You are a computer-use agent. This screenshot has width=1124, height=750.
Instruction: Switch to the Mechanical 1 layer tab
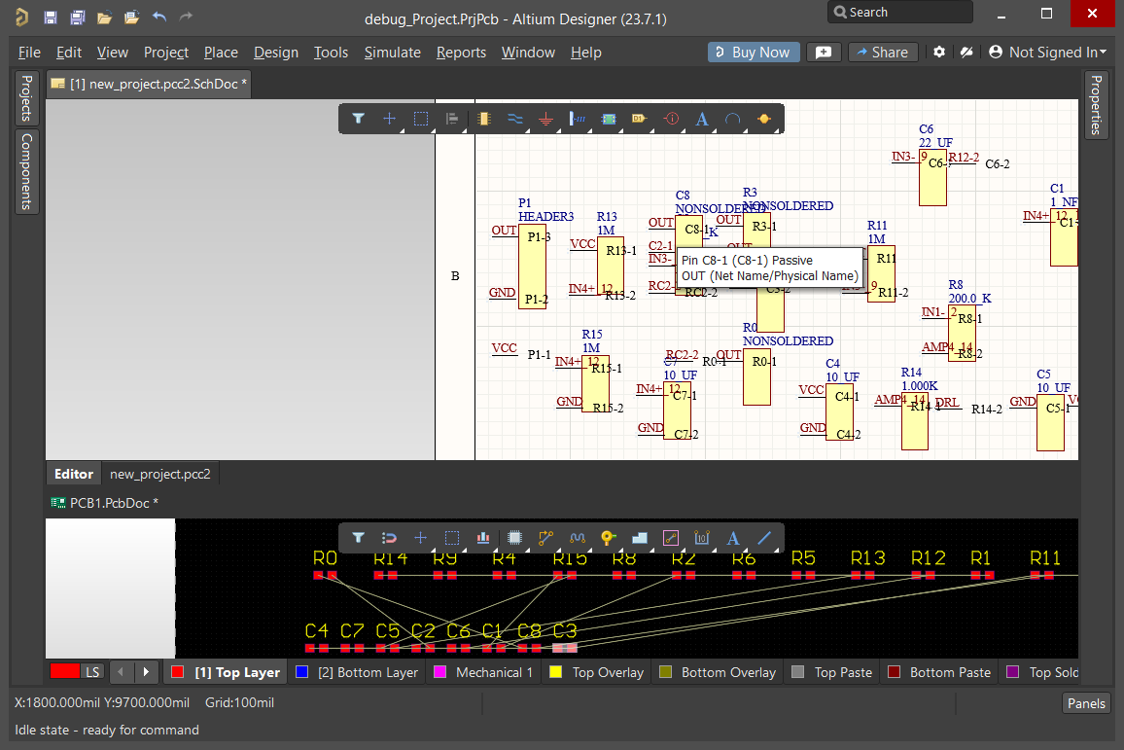(493, 672)
